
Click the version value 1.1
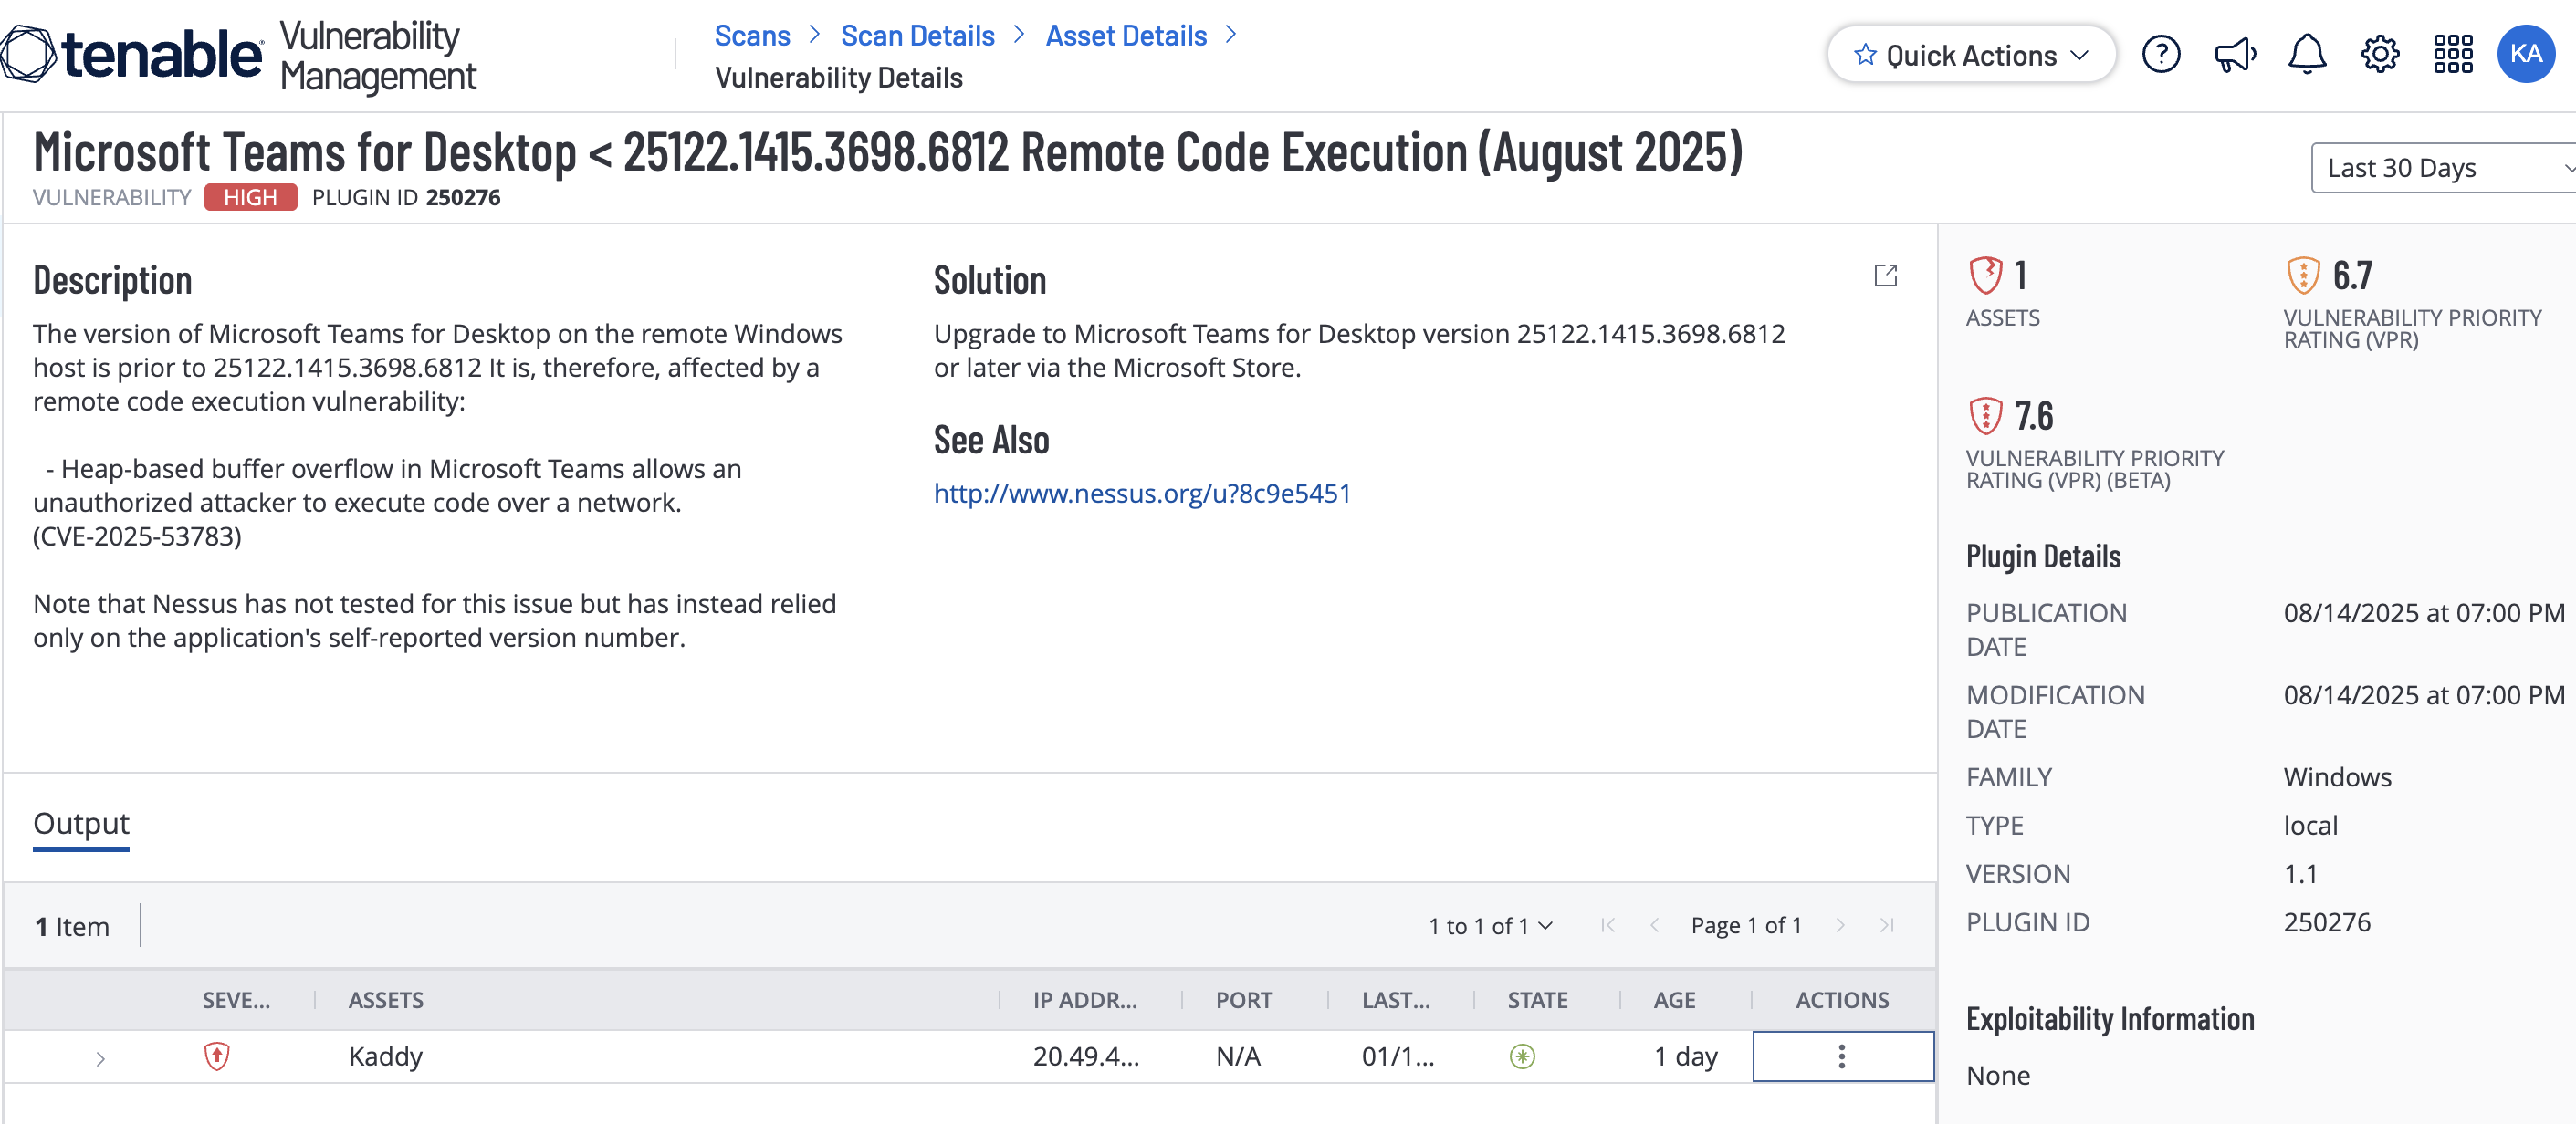pos(2300,874)
